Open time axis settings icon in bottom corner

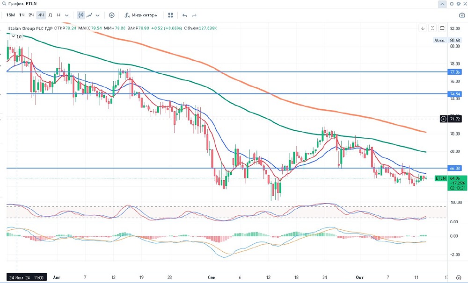point(459,278)
